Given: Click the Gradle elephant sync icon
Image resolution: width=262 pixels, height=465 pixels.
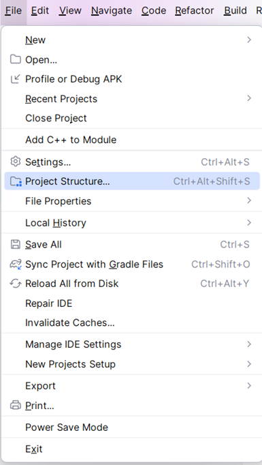Looking at the screenshot, I should 16,264.
